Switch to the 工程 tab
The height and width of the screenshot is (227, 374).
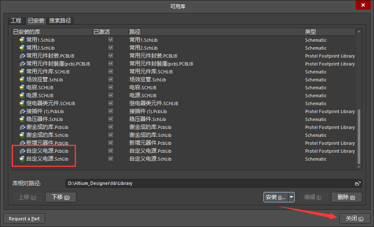click(16, 21)
